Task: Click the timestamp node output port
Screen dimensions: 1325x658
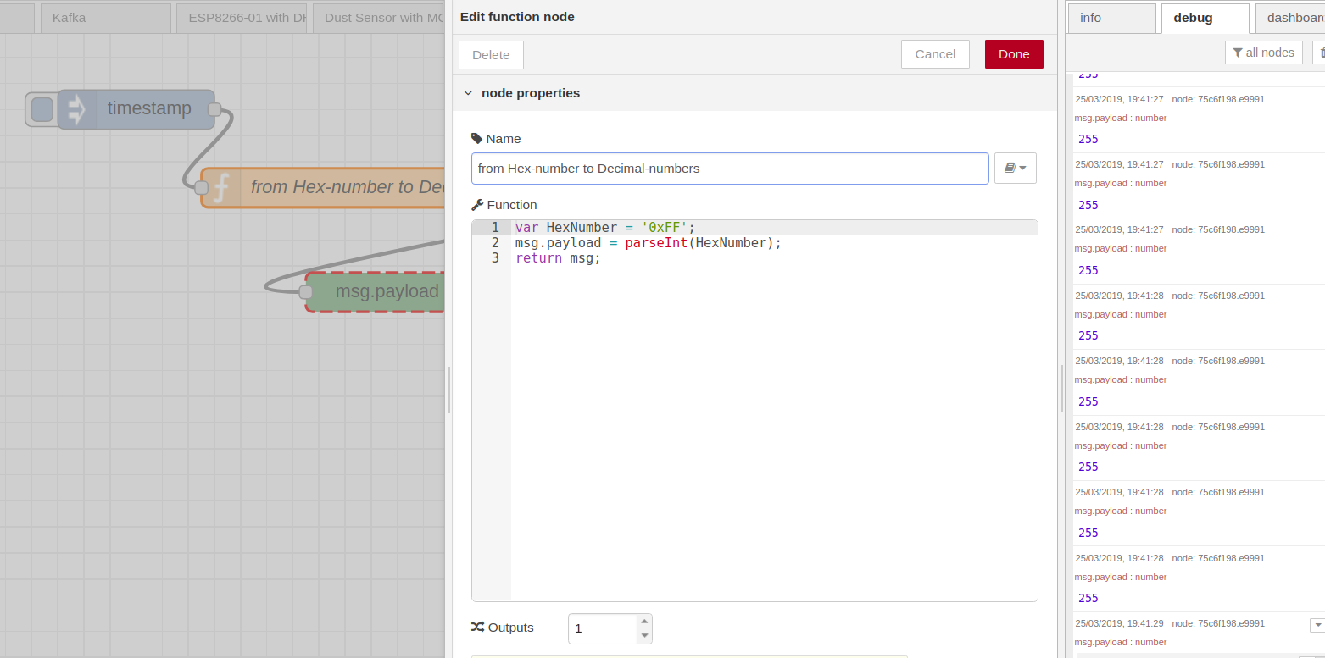Action: (214, 109)
